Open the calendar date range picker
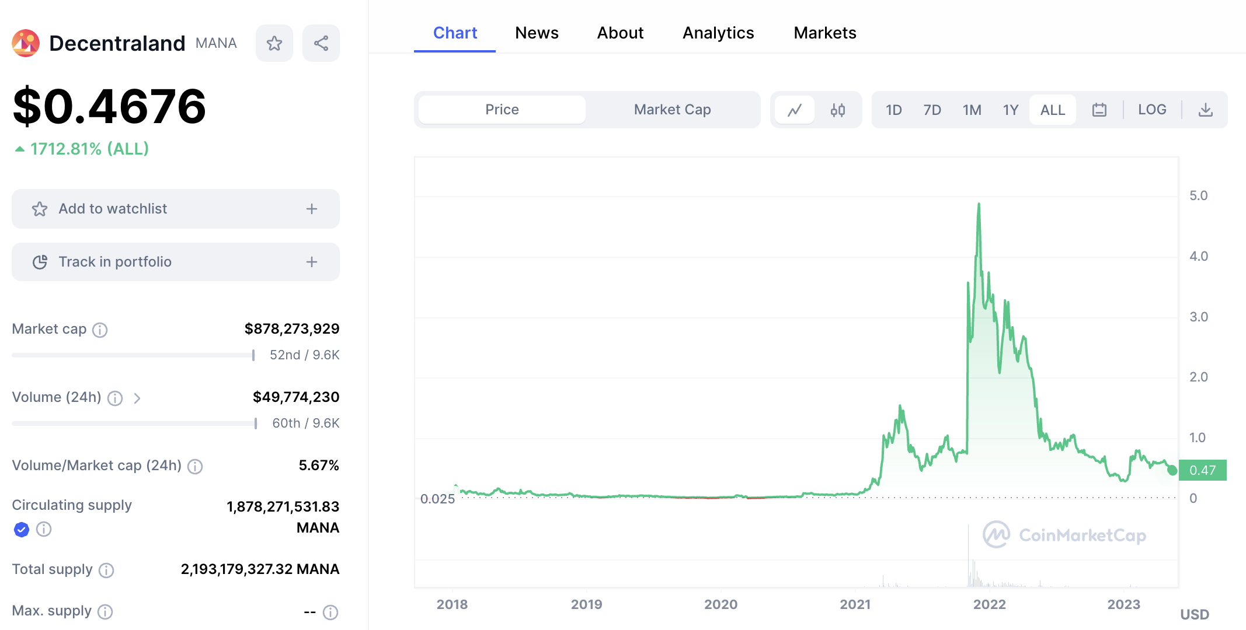The width and height of the screenshot is (1246, 630). click(1099, 110)
